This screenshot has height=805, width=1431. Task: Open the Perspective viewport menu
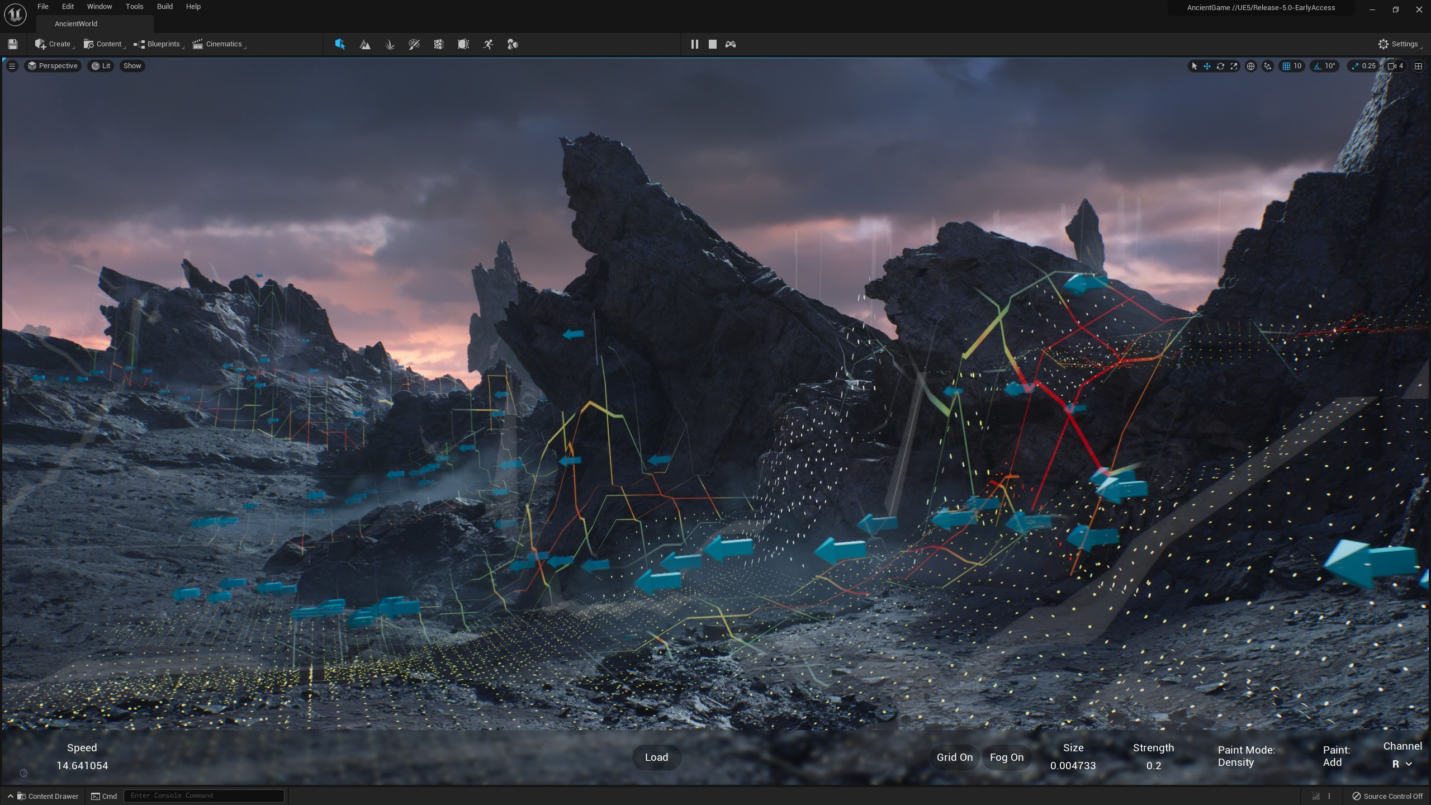click(x=53, y=65)
